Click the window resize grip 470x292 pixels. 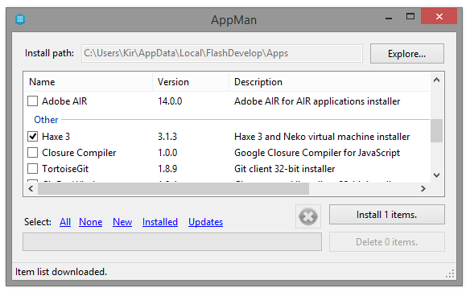tap(450, 273)
